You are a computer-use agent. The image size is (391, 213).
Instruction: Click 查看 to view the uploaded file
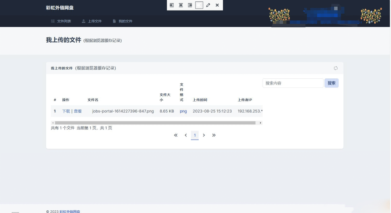[78, 111]
